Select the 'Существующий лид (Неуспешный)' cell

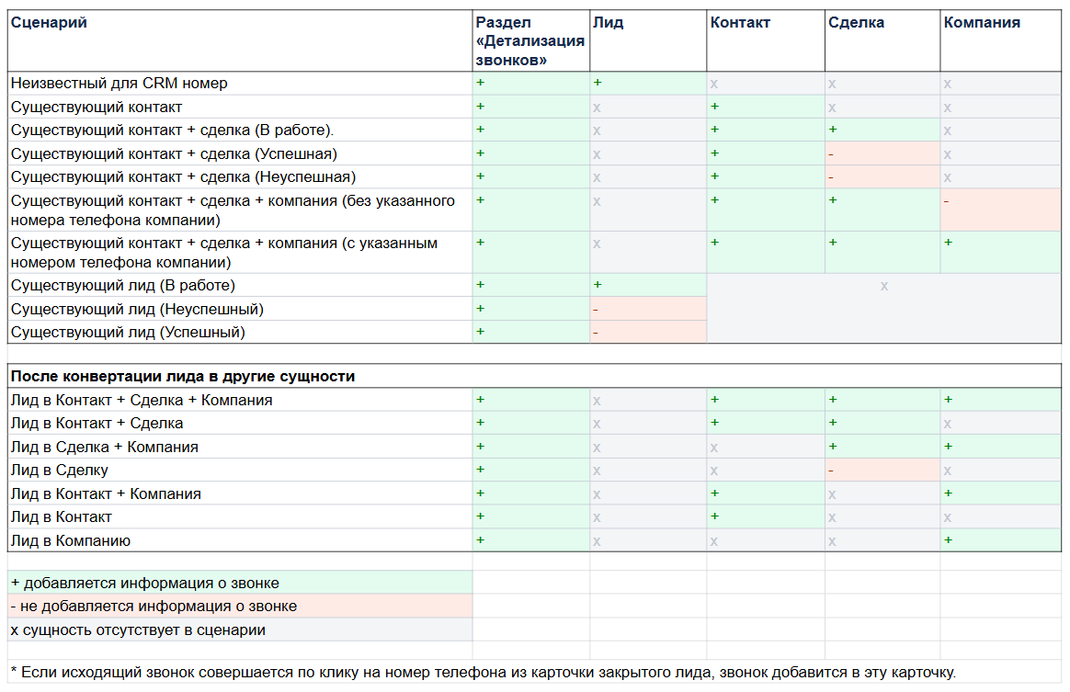(137, 309)
